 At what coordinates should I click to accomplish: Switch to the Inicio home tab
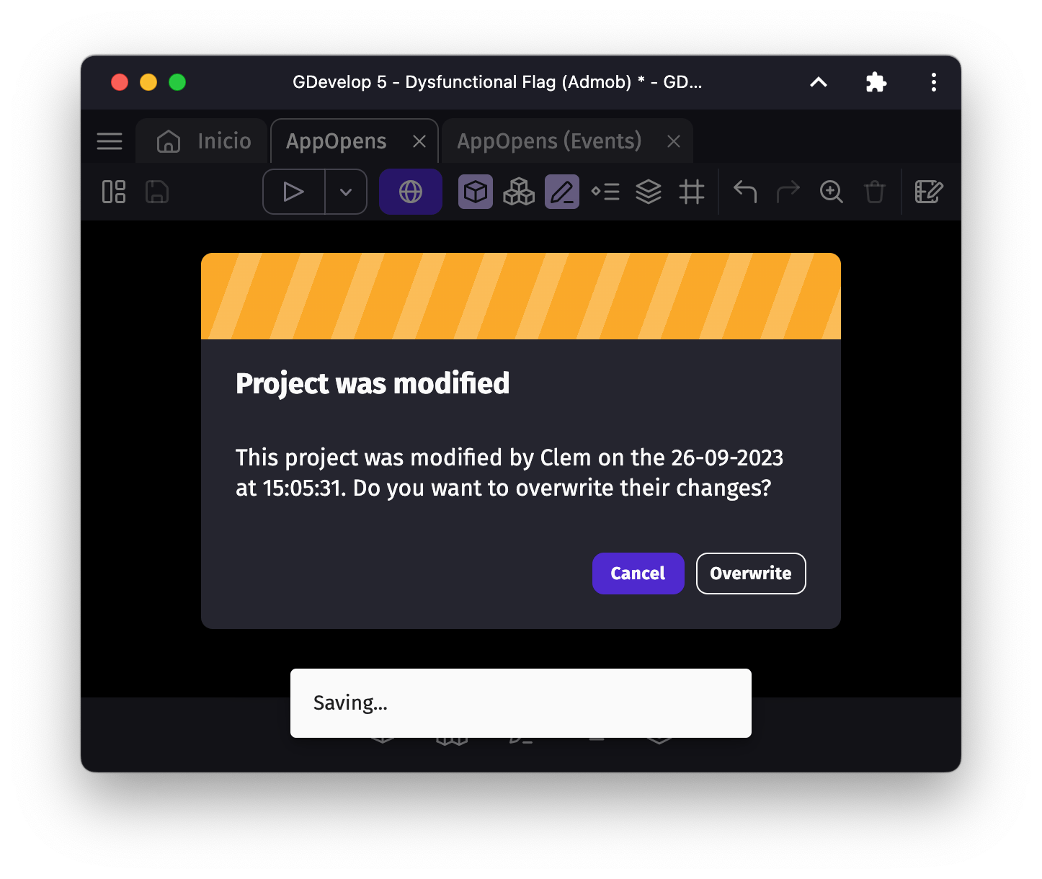click(205, 141)
